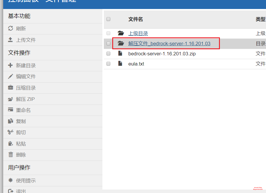
Task: Click the upload icon beside 上传文件
Action: click(10, 40)
